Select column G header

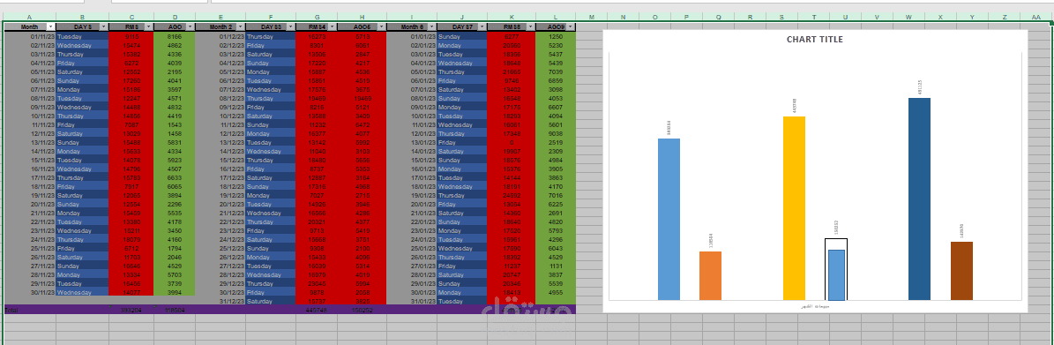coord(317,17)
